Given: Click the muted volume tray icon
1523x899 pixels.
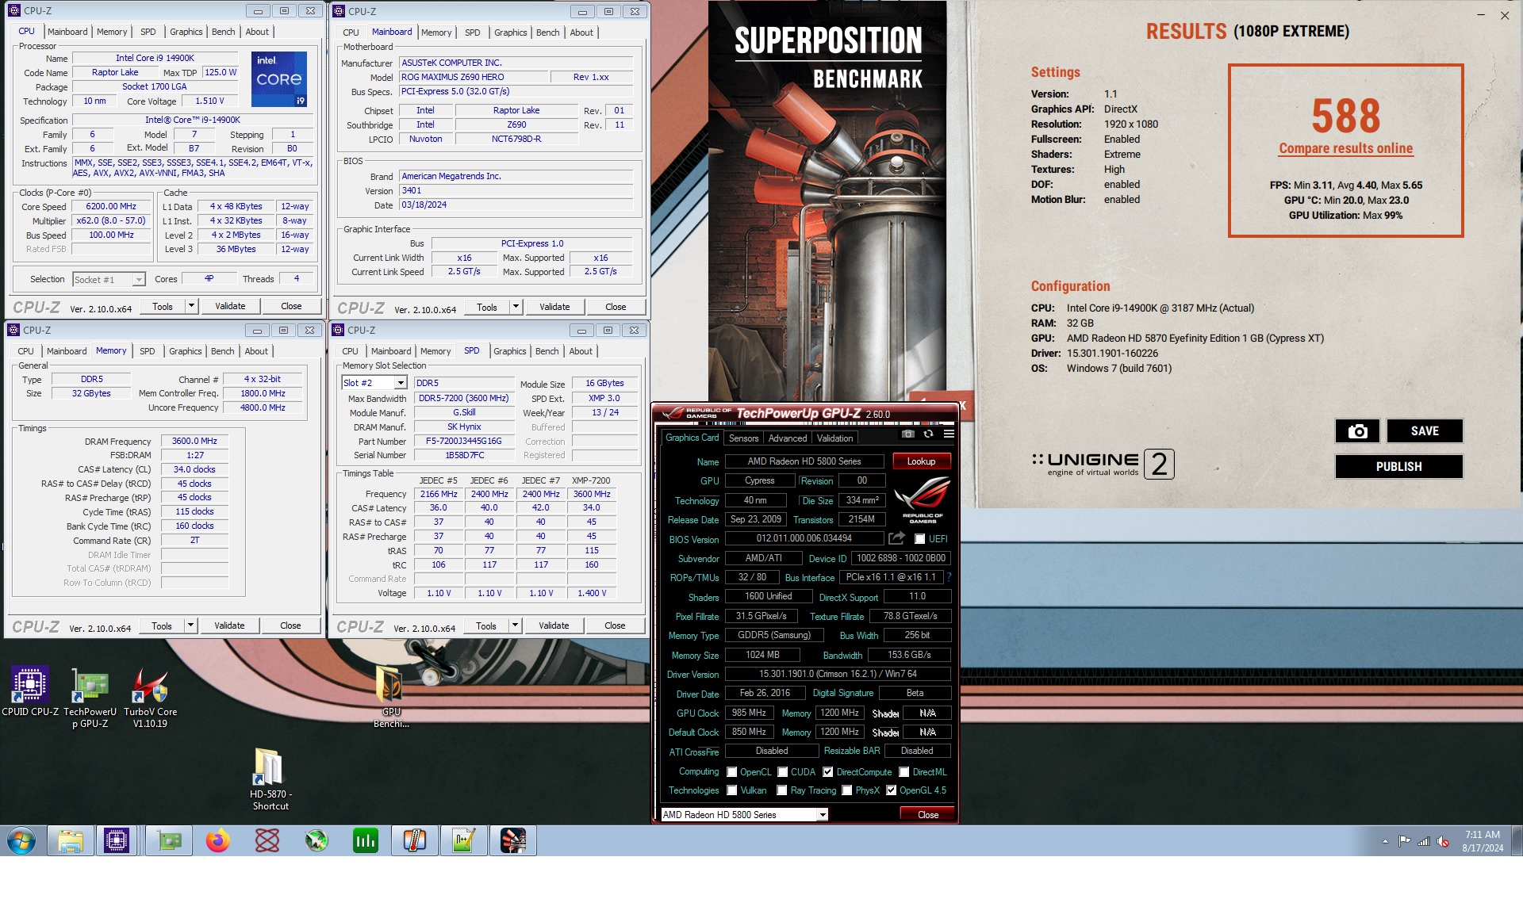Looking at the screenshot, I should [1443, 842].
